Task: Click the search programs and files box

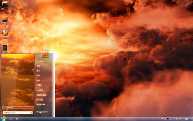Action: [18, 113]
